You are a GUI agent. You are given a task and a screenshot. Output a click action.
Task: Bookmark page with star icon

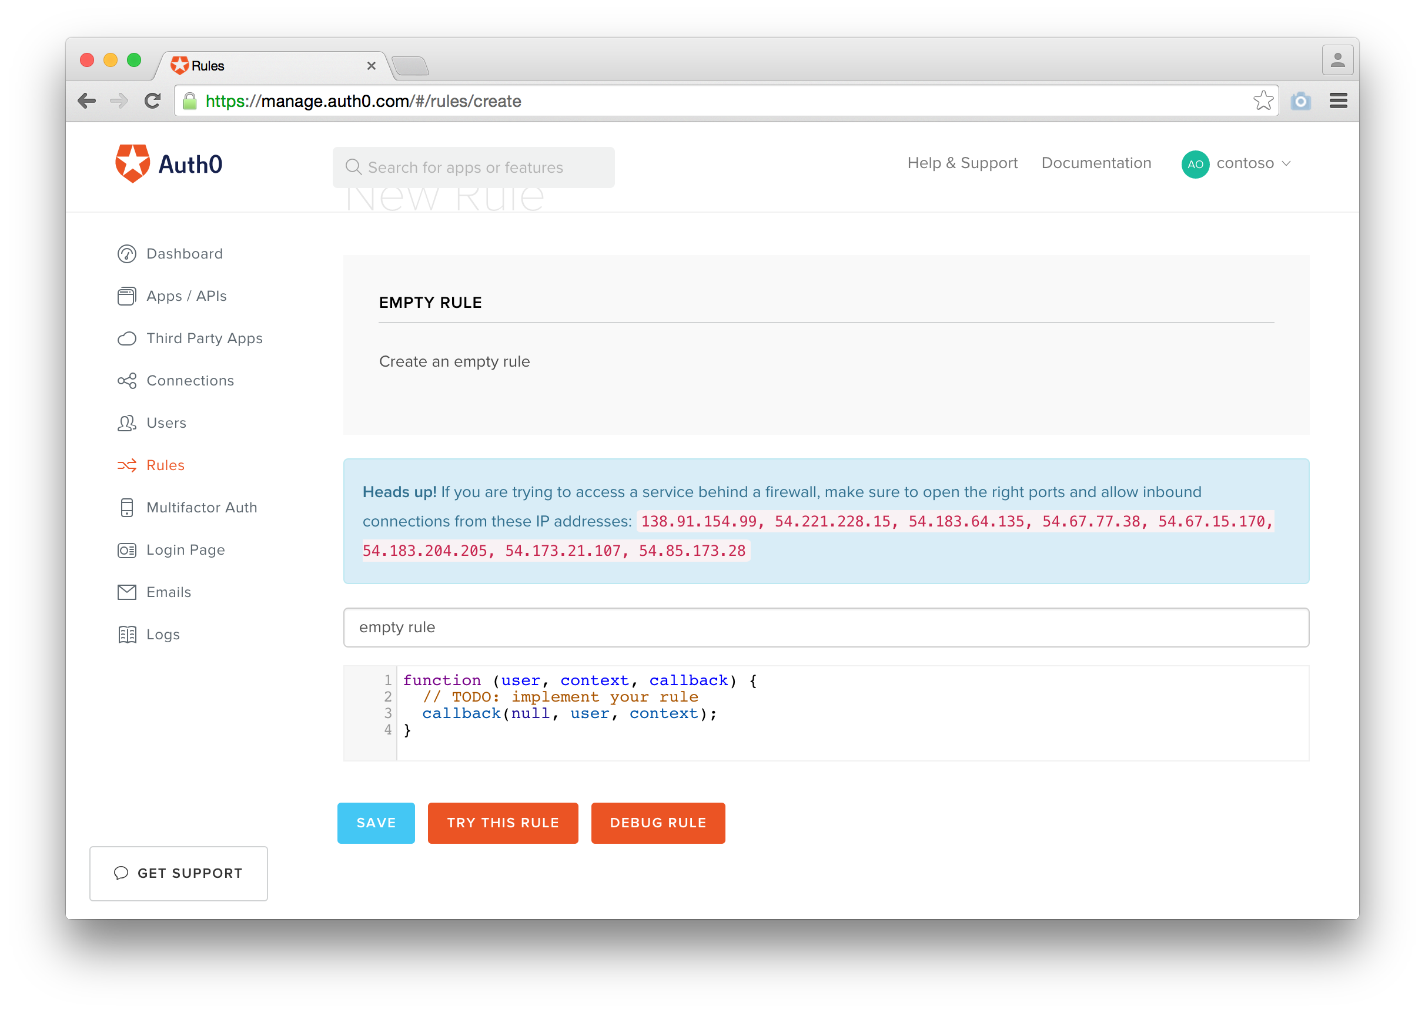coord(1263,100)
